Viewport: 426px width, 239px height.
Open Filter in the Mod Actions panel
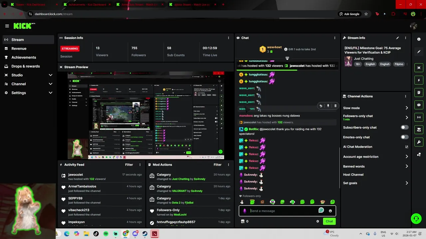click(218, 165)
